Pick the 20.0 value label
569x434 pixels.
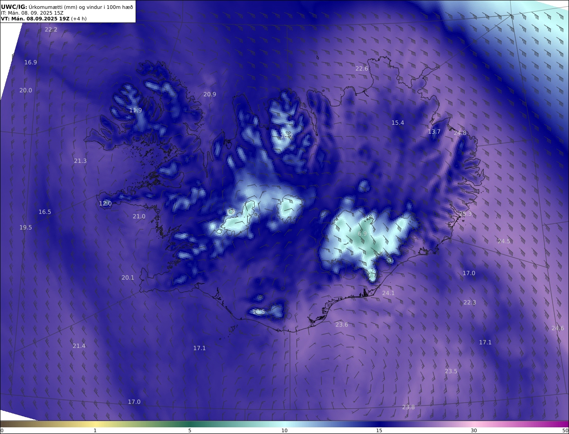[26, 91]
